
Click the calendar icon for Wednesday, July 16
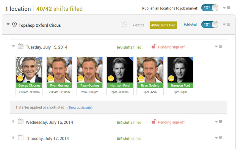pos(21,121)
